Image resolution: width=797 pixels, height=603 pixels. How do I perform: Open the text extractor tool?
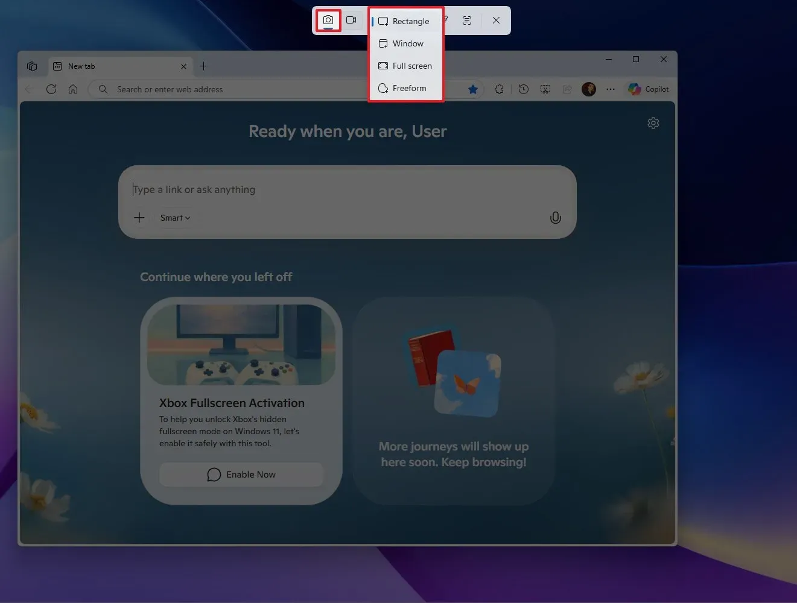coord(467,20)
